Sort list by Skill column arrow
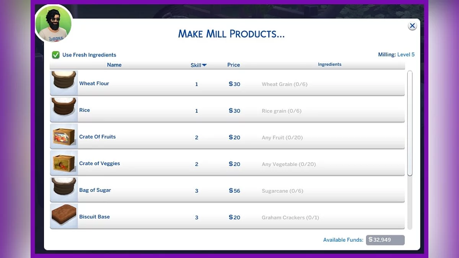This screenshot has height=258, width=459. (205, 65)
